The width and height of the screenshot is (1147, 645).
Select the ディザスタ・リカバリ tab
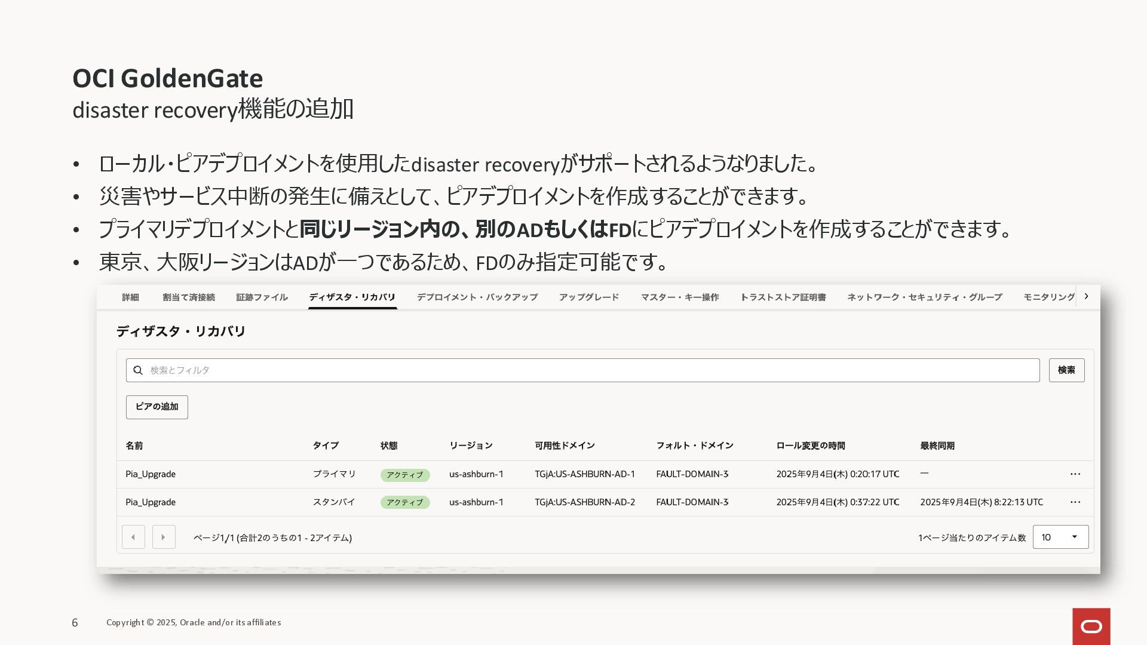point(352,297)
